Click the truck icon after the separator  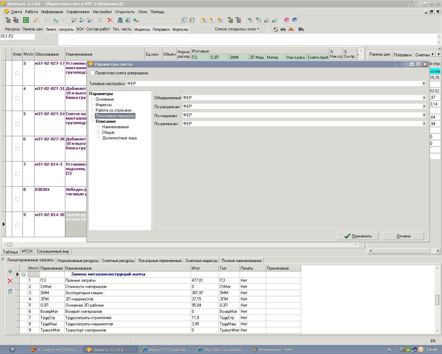pyautogui.click(x=301, y=29)
